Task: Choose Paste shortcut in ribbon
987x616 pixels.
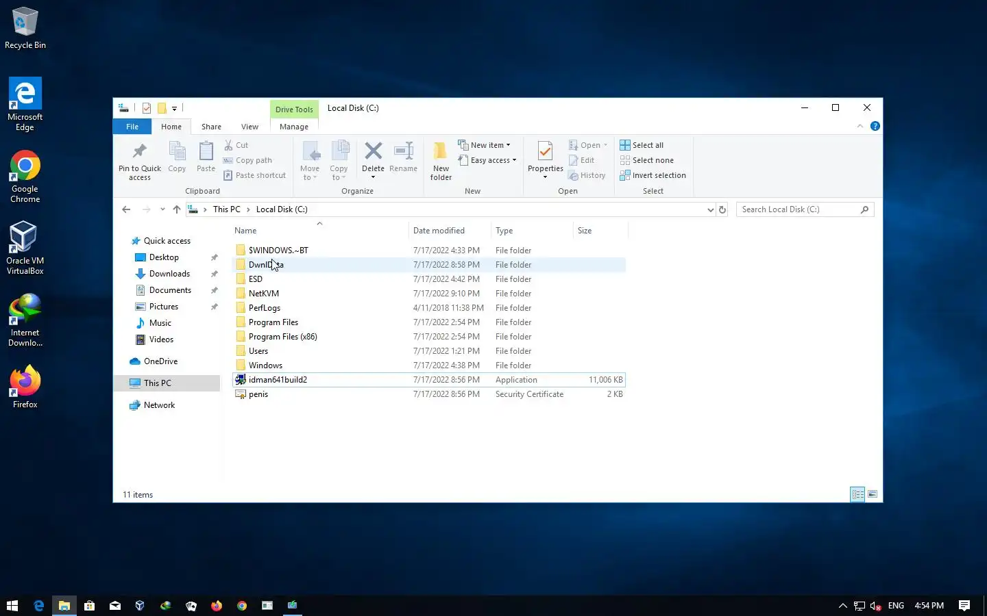Action: coord(254,175)
